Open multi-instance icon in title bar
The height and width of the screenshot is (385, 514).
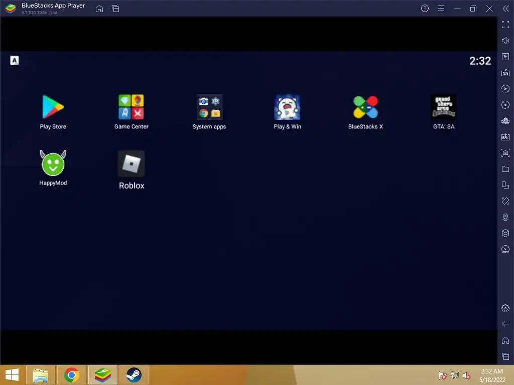coord(115,9)
